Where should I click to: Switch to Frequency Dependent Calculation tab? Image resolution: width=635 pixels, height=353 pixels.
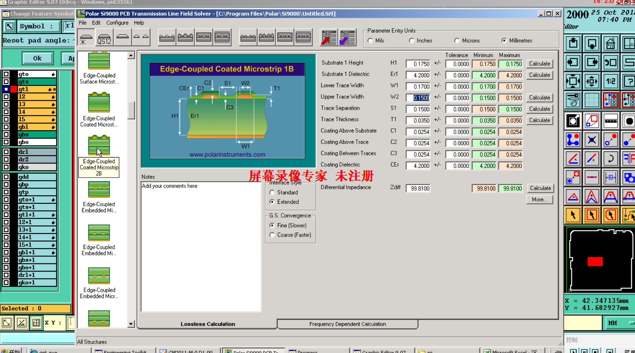tap(348, 324)
